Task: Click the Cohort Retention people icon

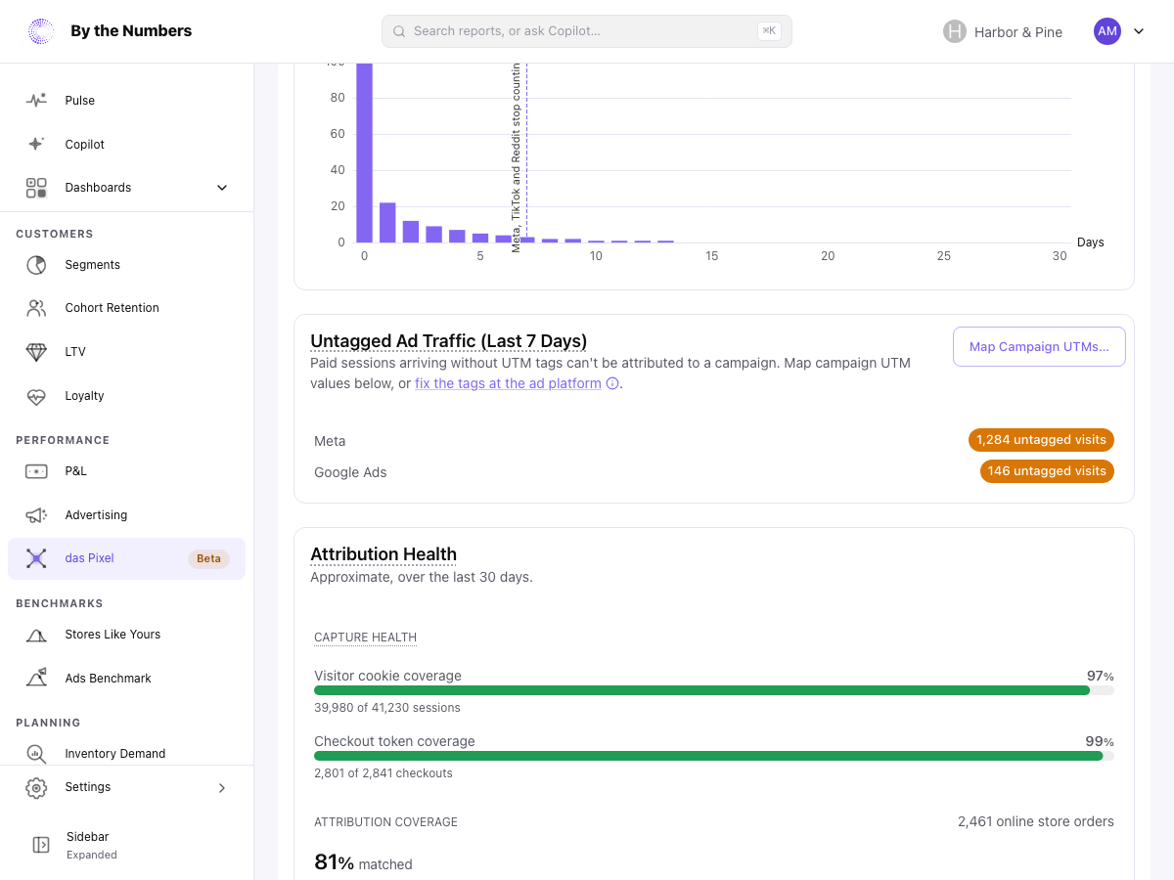Action: click(x=36, y=308)
